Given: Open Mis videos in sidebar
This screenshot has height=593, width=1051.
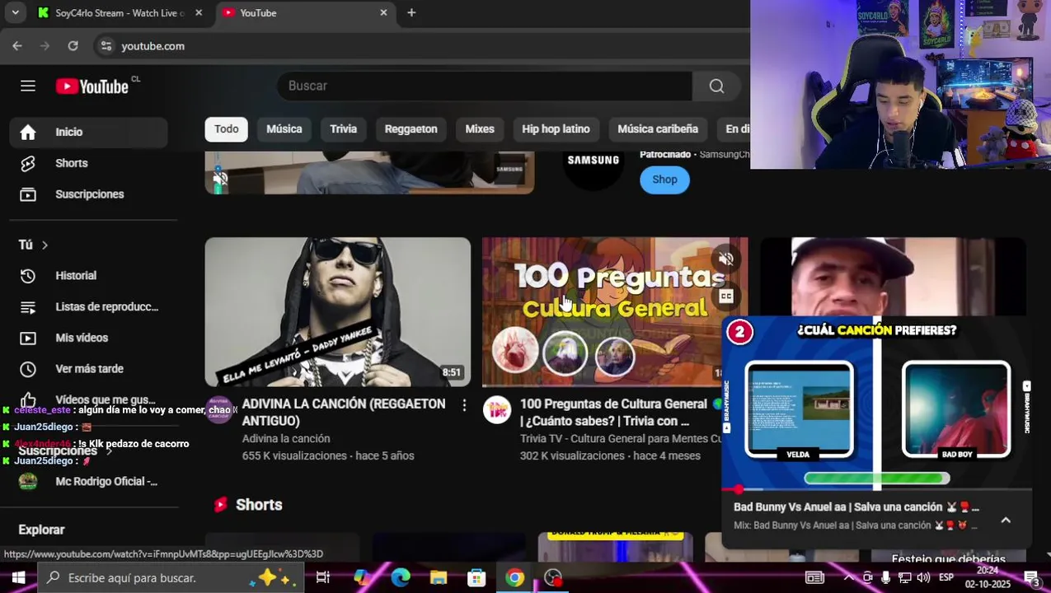Looking at the screenshot, I should 89,338.
